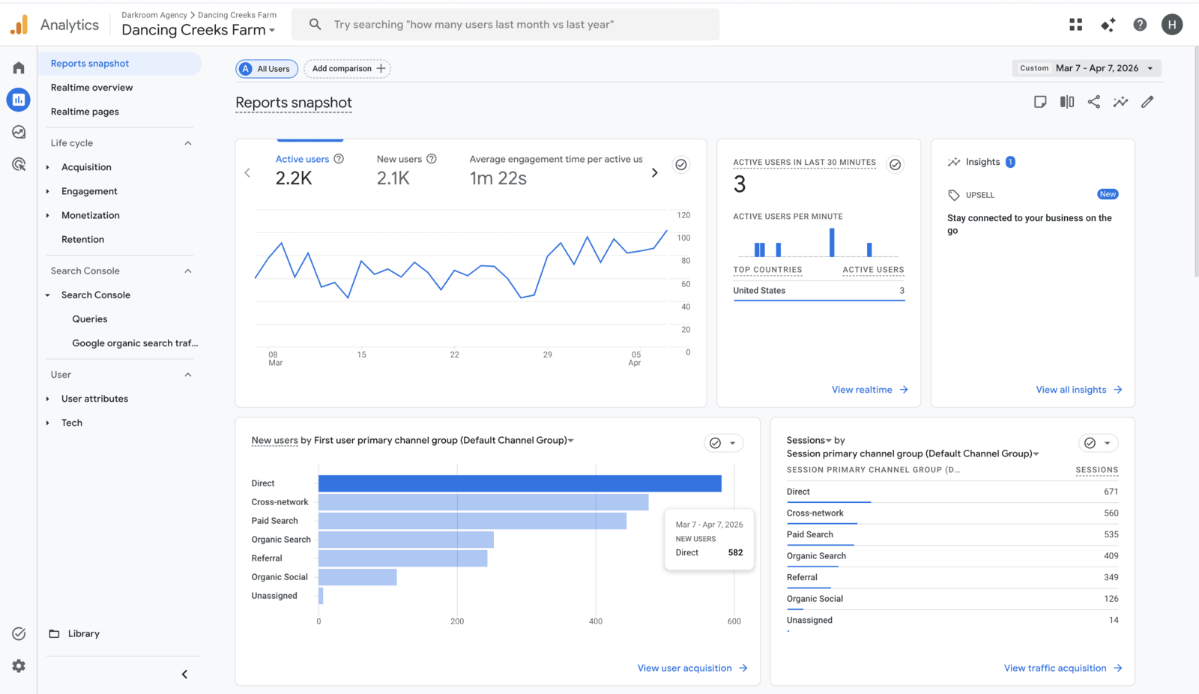Collapse the Search Console section header
1199x694 pixels.
pos(188,271)
